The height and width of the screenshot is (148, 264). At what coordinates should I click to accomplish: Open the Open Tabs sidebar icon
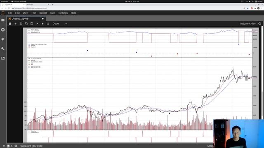[3, 58]
